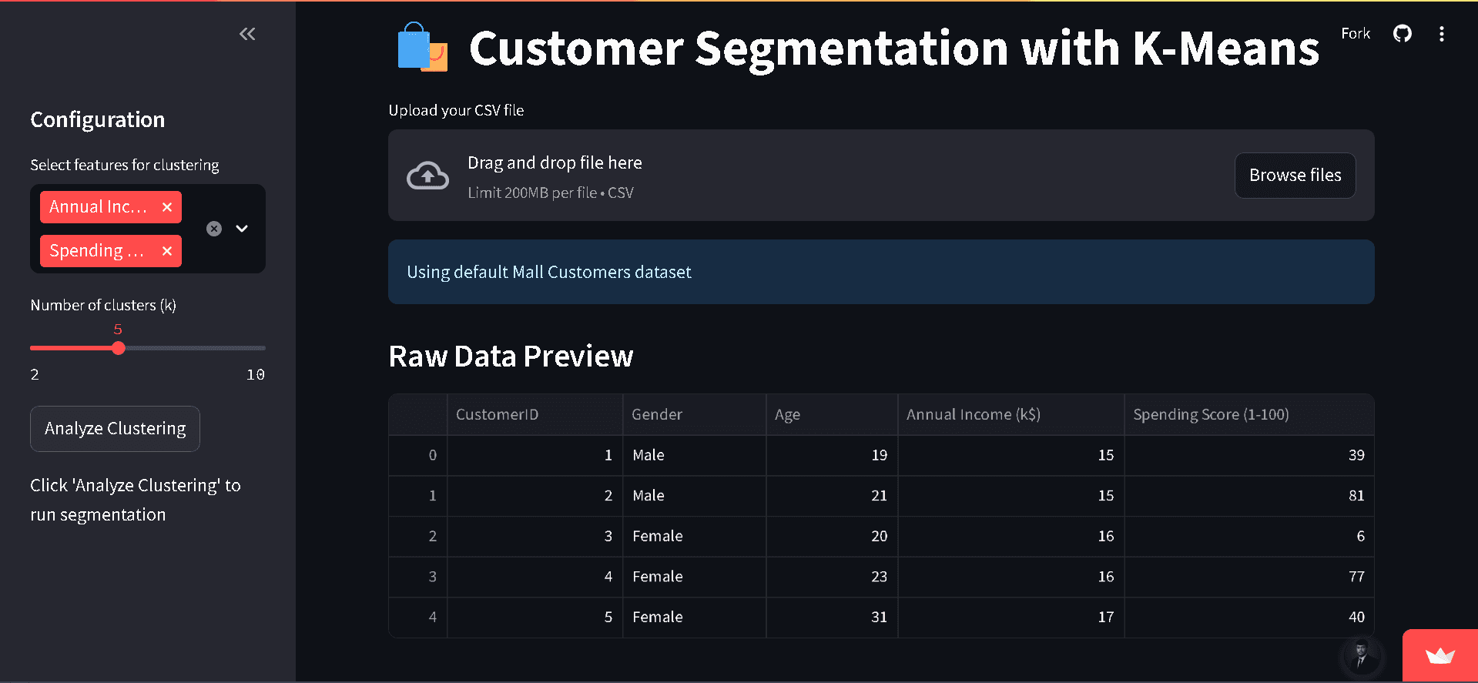This screenshot has height=683, width=1478.
Task: Click the Age column header
Action: (832, 414)
